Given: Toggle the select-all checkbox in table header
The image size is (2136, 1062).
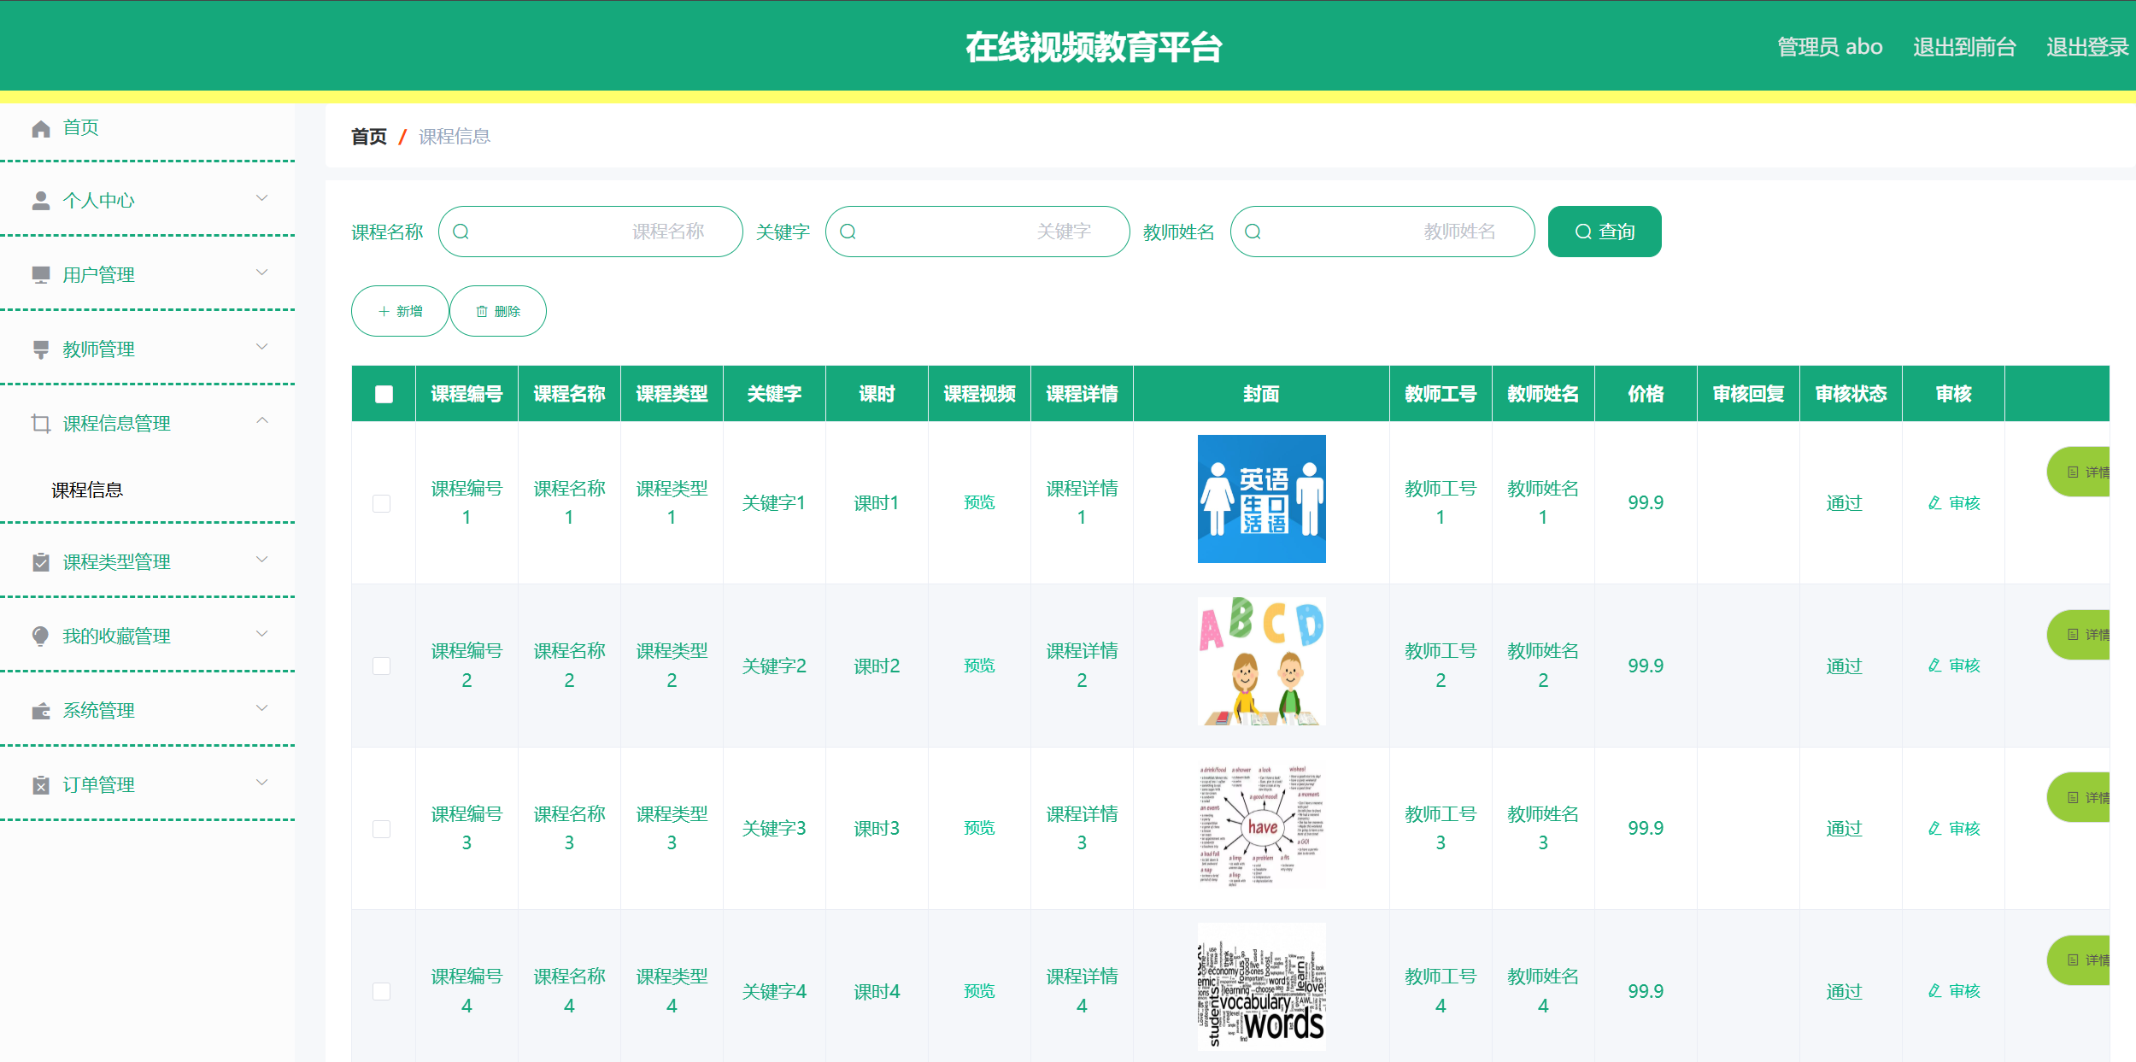Looking at the screenshot, I should tap(384, 394).
